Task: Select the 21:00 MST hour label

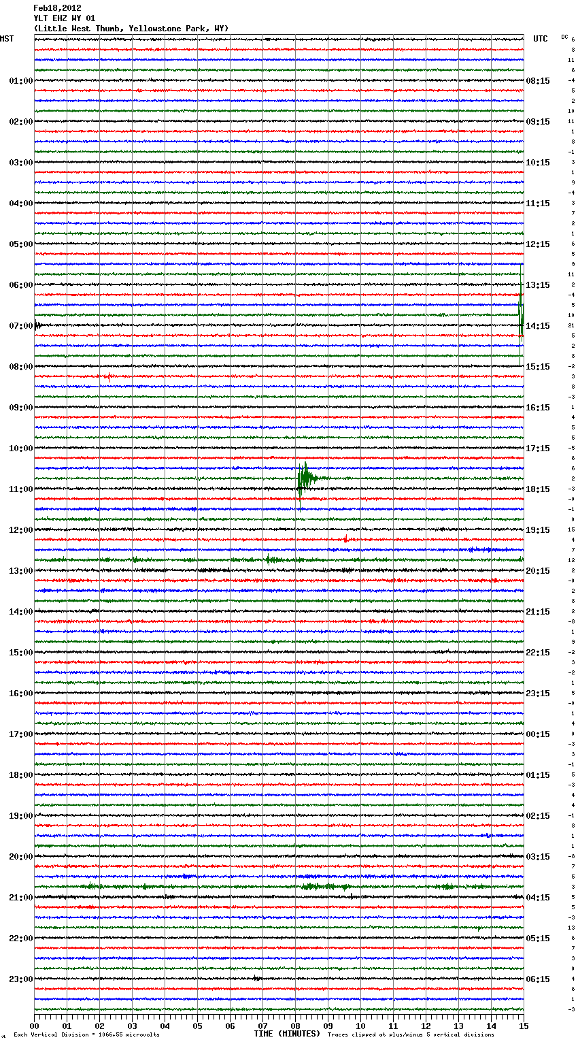Action: click(x=21, y=898)
